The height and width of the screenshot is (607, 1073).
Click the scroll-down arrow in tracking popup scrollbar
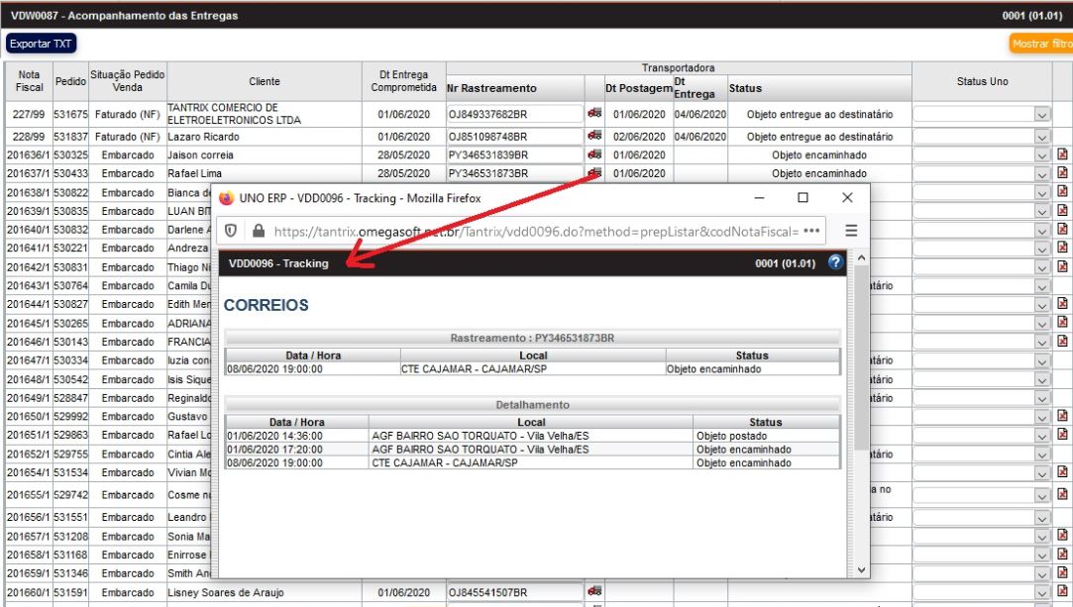860,570
